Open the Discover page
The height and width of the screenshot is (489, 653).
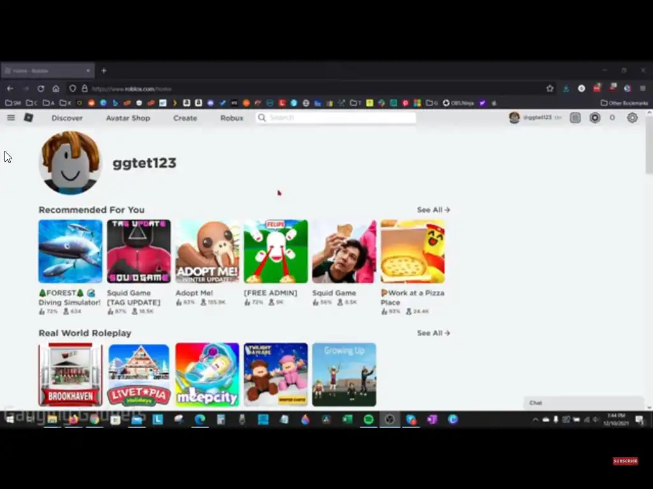pos(67,118)
